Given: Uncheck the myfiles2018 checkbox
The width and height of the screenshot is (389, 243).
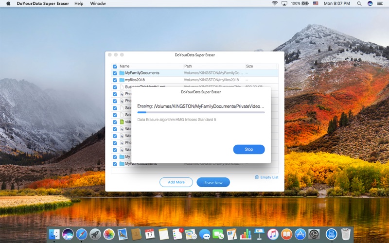Looking at the screenshot, I should (115, 80).
